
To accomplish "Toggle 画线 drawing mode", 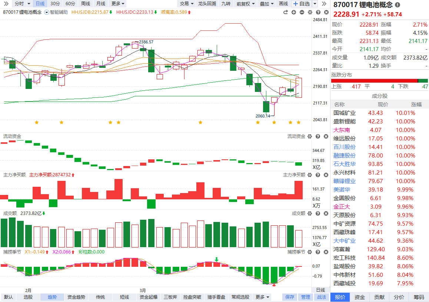I will point(283,4).
